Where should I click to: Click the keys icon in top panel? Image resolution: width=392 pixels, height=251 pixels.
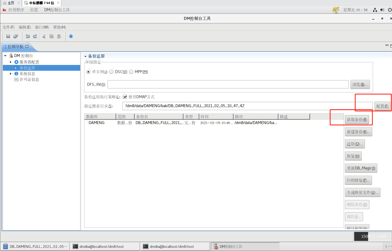(336, 10)
